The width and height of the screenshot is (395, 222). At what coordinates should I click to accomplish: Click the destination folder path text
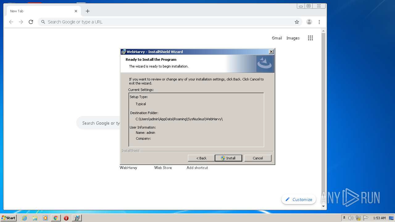pyautogui.click(x=179, y=119)
